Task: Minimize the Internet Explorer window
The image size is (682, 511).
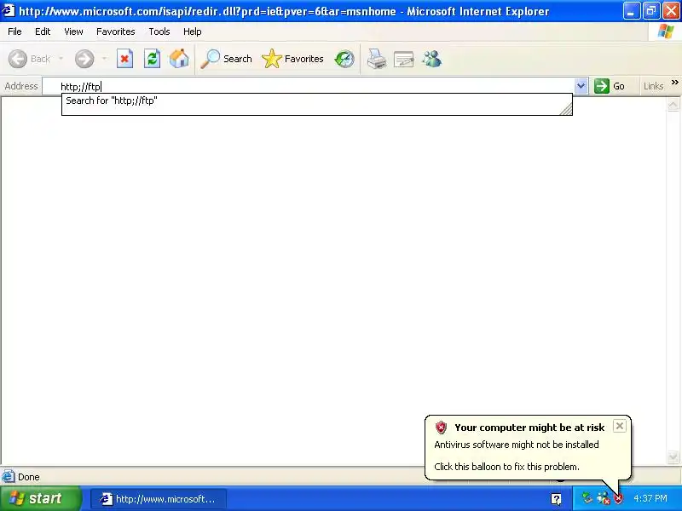Action: 631,11
